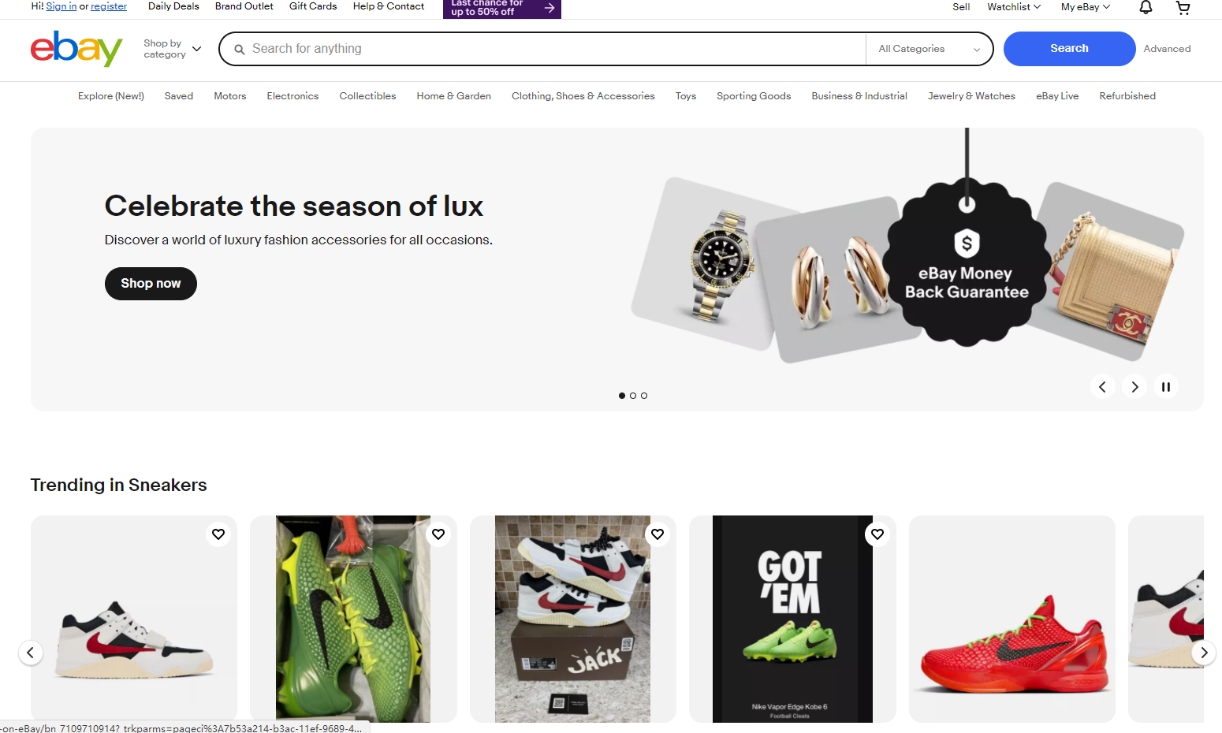This screenshot has width=1222, height=733.
Task: Open the notifications bell icon
Action: 1146,7
